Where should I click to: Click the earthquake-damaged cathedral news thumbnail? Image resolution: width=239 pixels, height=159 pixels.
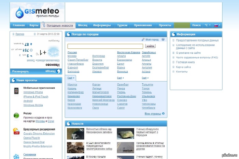coord(75,148)
